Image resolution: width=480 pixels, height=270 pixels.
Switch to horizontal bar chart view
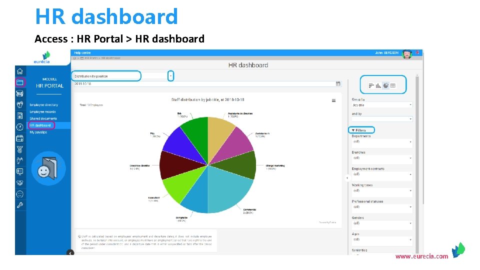coord(371,85)
